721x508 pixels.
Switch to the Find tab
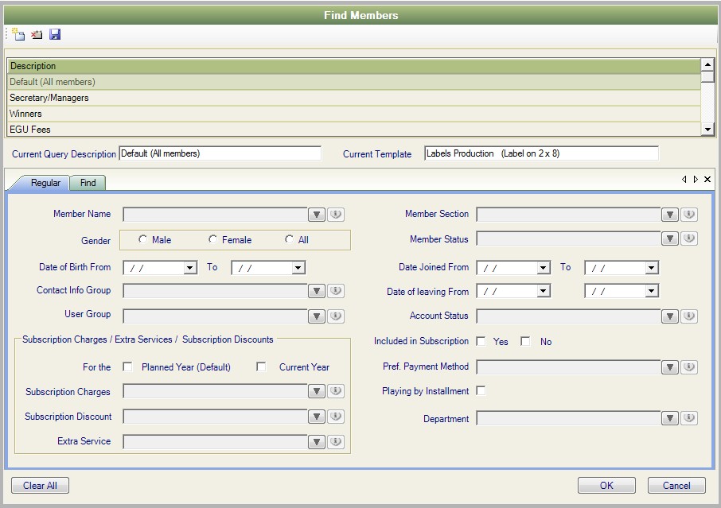88,183
